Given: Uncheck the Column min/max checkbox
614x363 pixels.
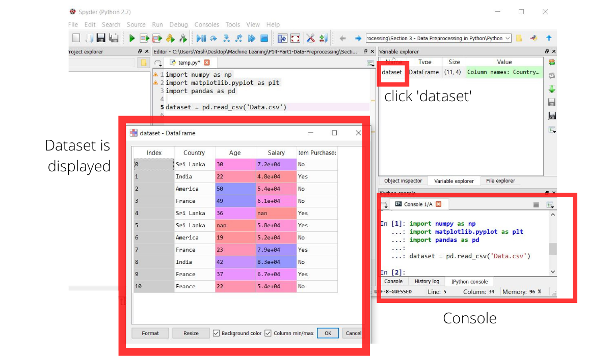Looking at the screenshot, I should coord(268,333).
